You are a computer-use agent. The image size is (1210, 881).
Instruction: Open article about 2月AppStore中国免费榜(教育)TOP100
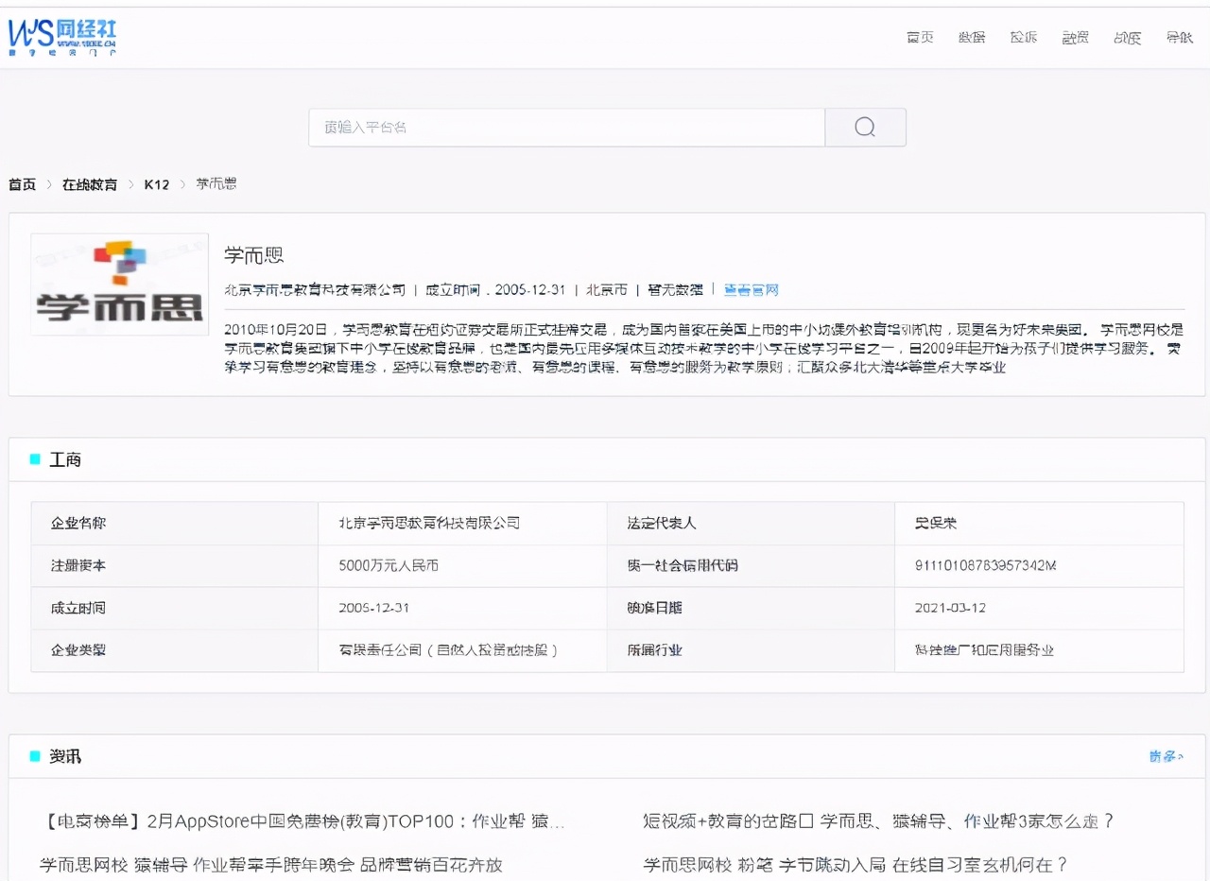(302, 821)
